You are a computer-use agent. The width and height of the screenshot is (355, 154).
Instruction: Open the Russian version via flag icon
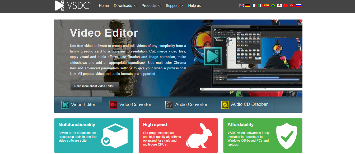click(299, 5)
